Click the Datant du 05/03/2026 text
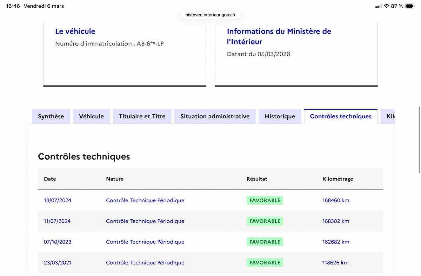The width and height of the screenshot is (421, 276). (x=259, y=54)
